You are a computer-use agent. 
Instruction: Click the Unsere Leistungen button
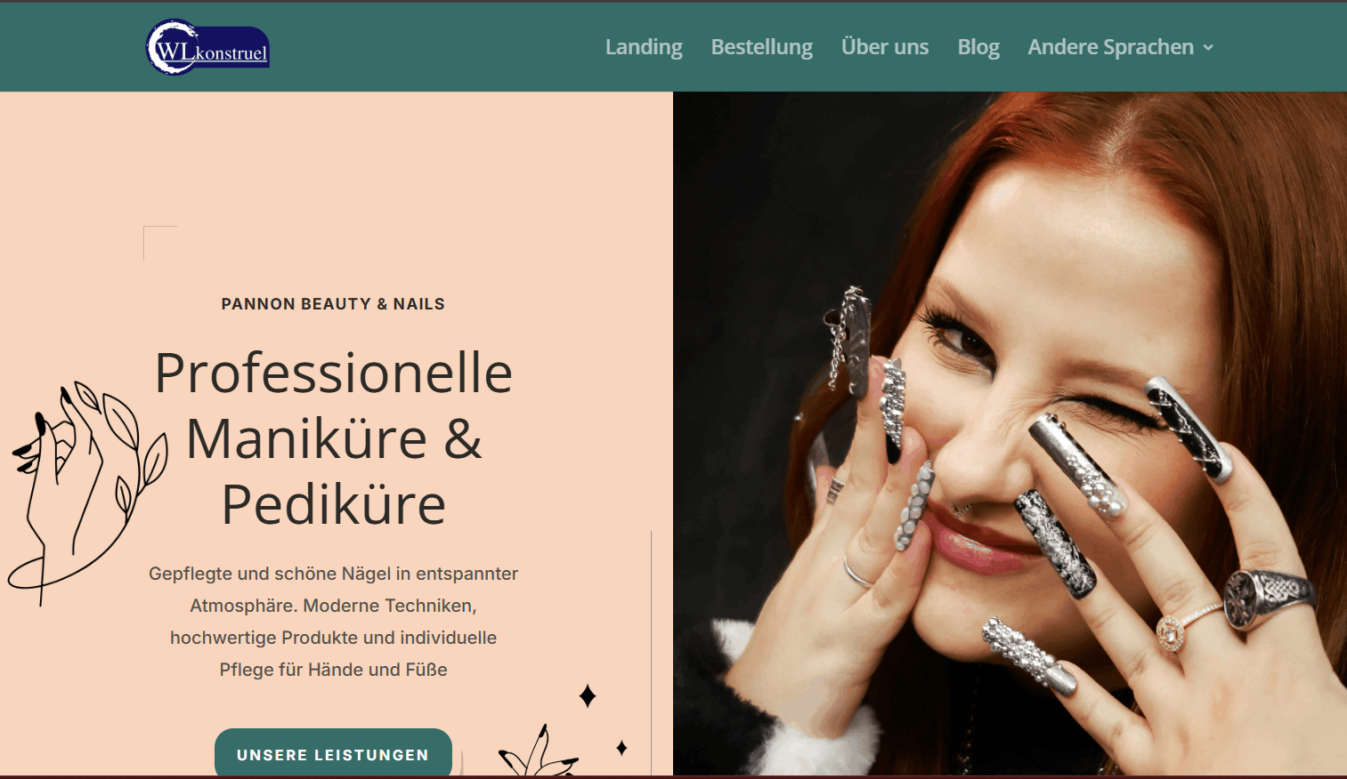(x=333, y=753)
